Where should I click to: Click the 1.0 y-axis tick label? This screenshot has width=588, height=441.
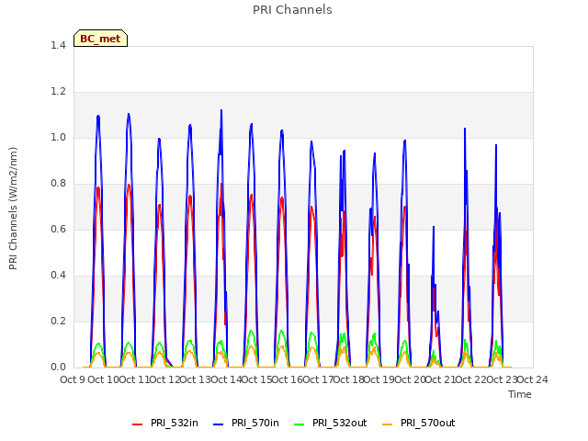[x=58, y=137]
